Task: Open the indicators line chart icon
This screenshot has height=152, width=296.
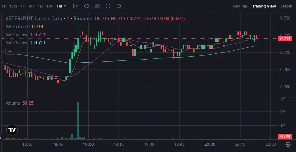Action: point(76,6)
